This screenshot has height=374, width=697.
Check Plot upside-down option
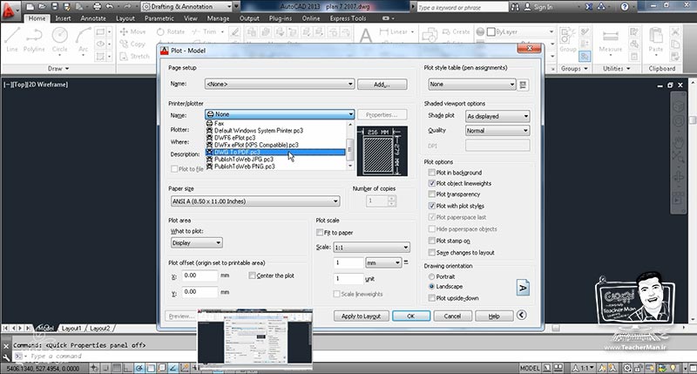point(431,298)
